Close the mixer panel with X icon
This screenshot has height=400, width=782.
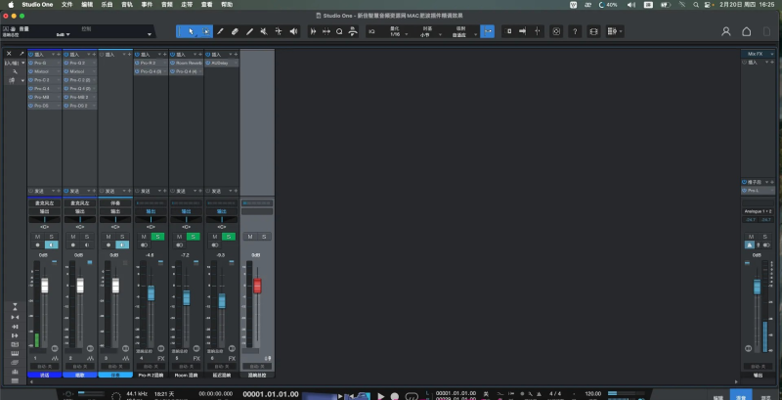pyautogui.click(x=9, y=54)
